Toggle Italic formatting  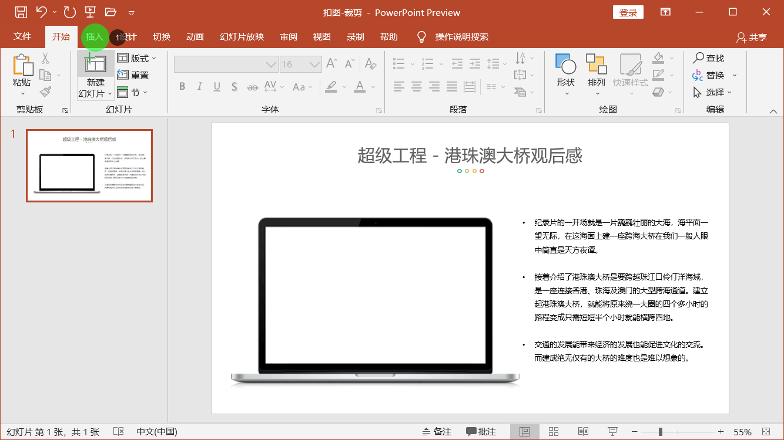tap(199, 87)
